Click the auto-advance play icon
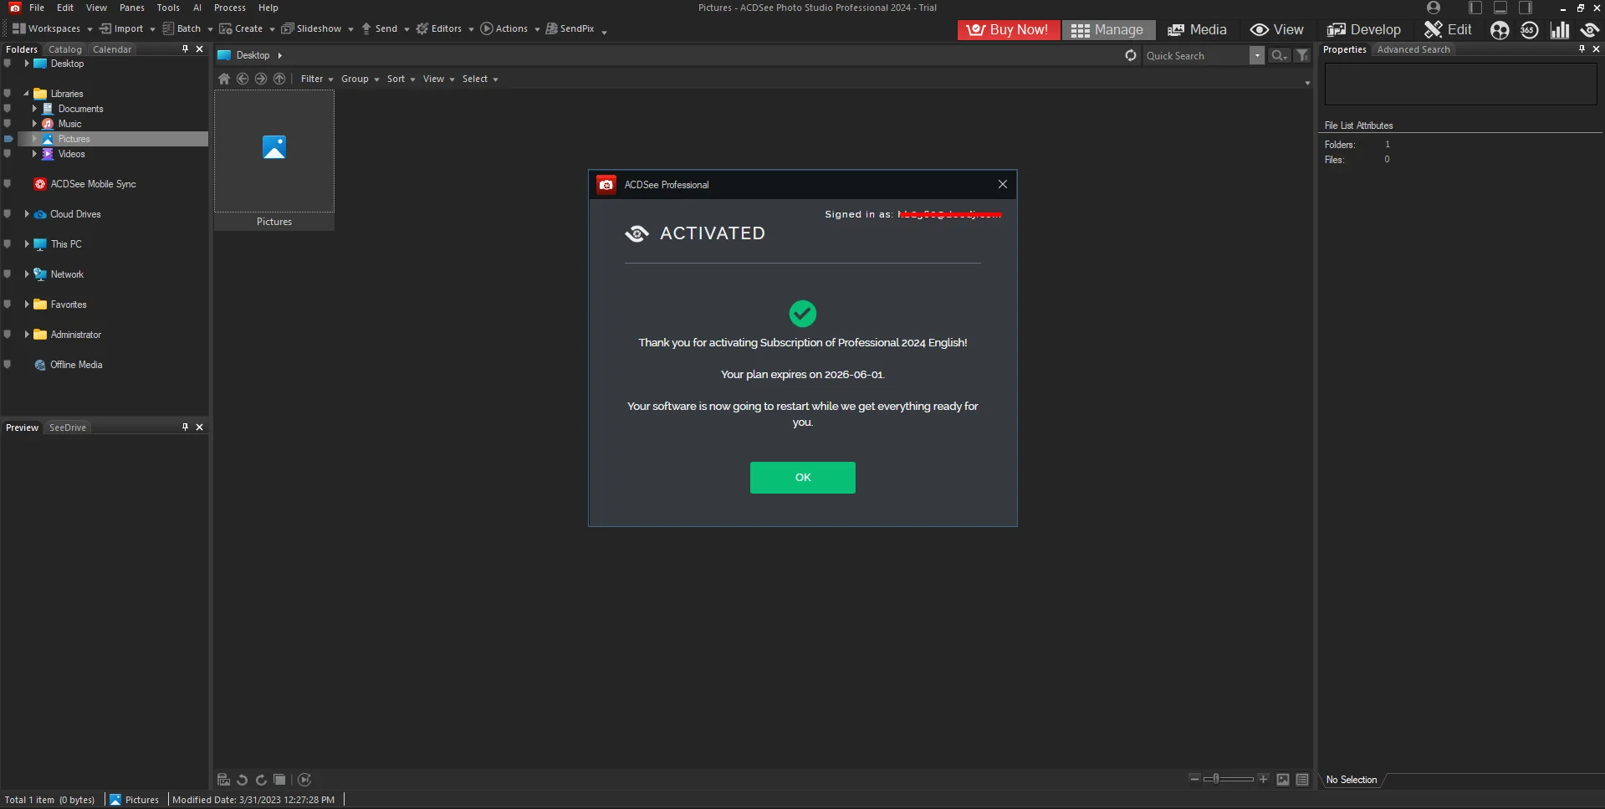The width and height of the screenshot is (1605, 809). tap(304, 780)
